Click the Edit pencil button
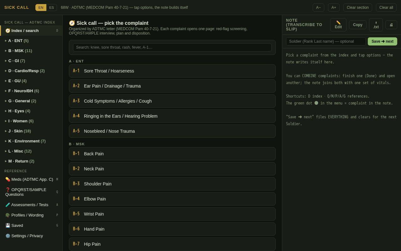 [x=338, y=25]
